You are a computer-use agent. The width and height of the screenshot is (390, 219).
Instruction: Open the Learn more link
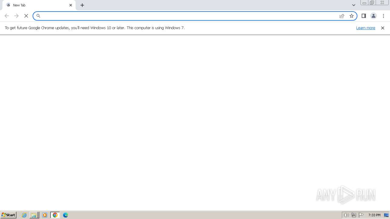366,28
